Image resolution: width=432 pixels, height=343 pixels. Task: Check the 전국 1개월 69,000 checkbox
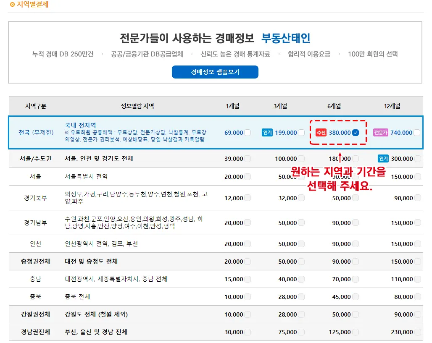tap(248, 133)
